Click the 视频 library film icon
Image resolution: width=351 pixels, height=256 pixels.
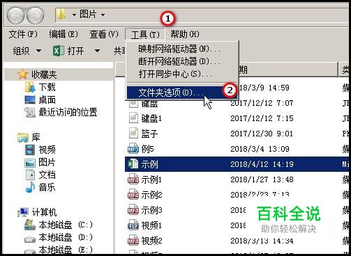tap(30, 150)
